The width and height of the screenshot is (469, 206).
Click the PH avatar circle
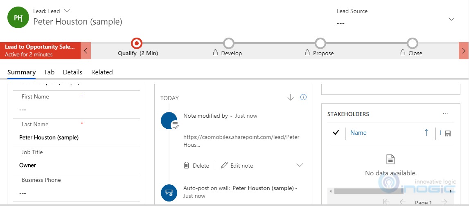[18, 17]
